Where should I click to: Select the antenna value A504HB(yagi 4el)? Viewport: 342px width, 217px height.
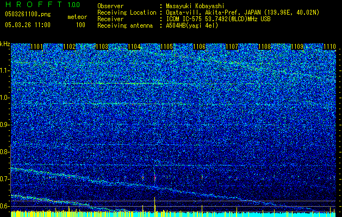pos(192,25)
